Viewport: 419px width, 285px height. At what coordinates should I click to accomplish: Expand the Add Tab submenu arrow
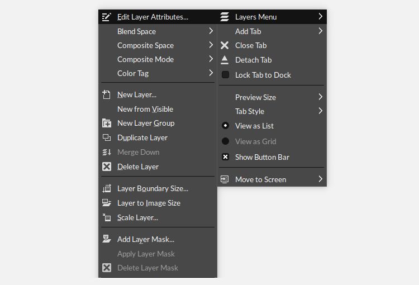pyautogui.click(x=321, y=31)
